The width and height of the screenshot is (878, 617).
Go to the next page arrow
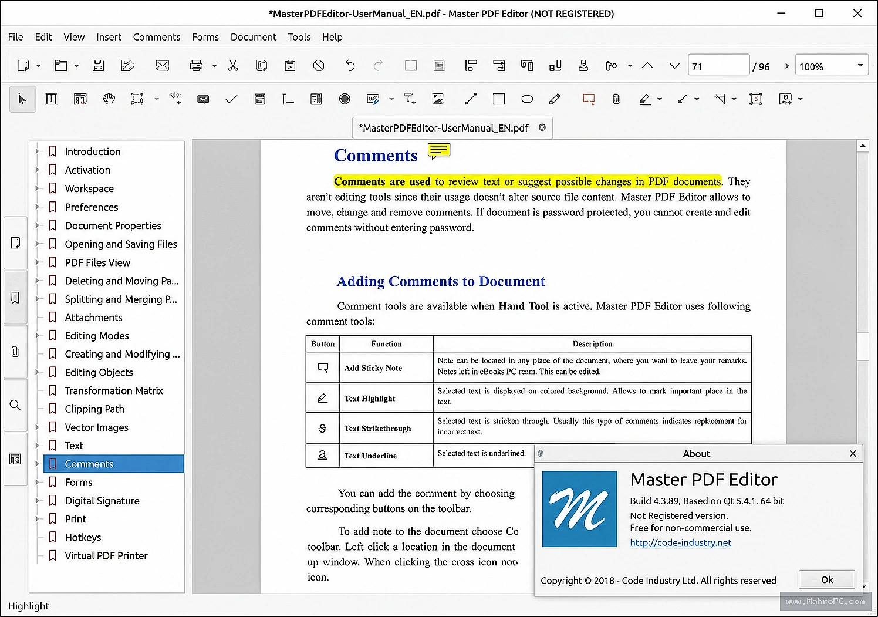675,66
